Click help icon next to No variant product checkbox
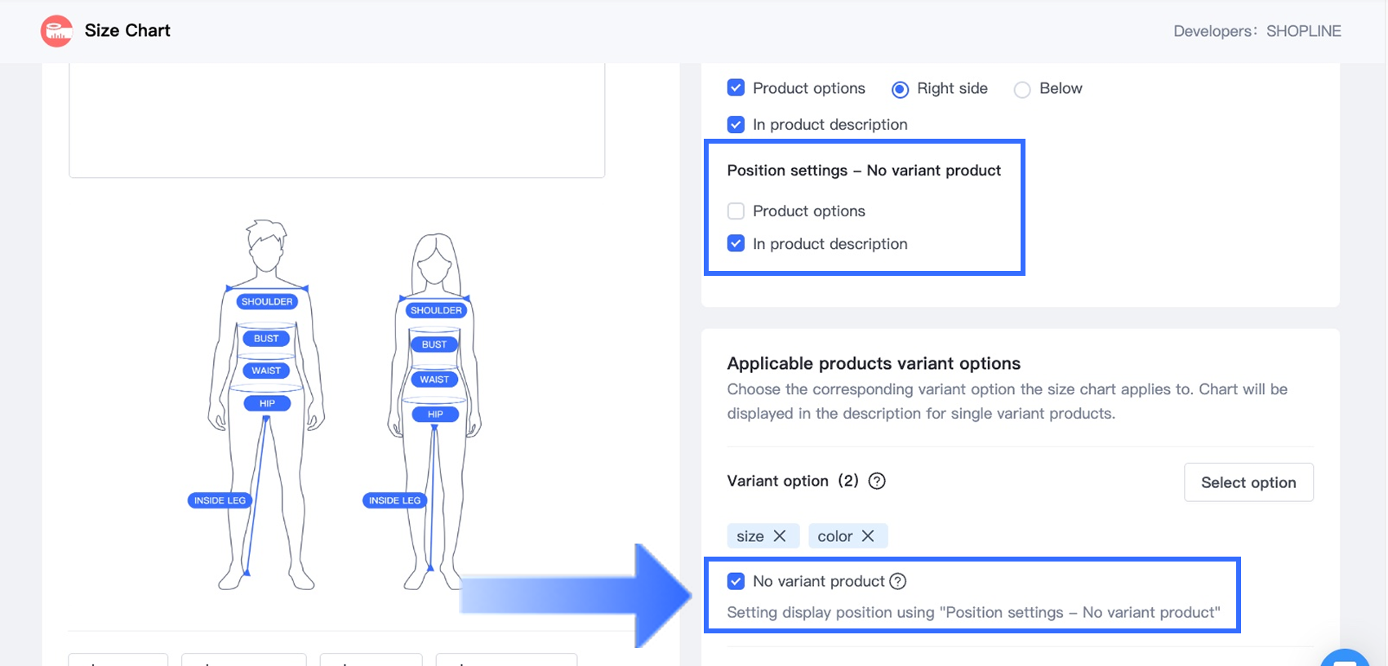Viewport: 1388px width, 666px height. coord(898,581)
